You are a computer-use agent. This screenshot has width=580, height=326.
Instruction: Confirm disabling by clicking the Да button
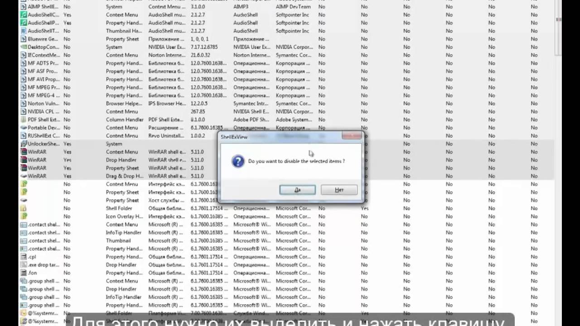pyautogui.click(x=297, y=190)
